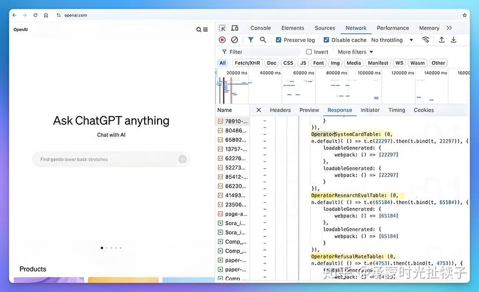Open the Network tab

point(356,28)
